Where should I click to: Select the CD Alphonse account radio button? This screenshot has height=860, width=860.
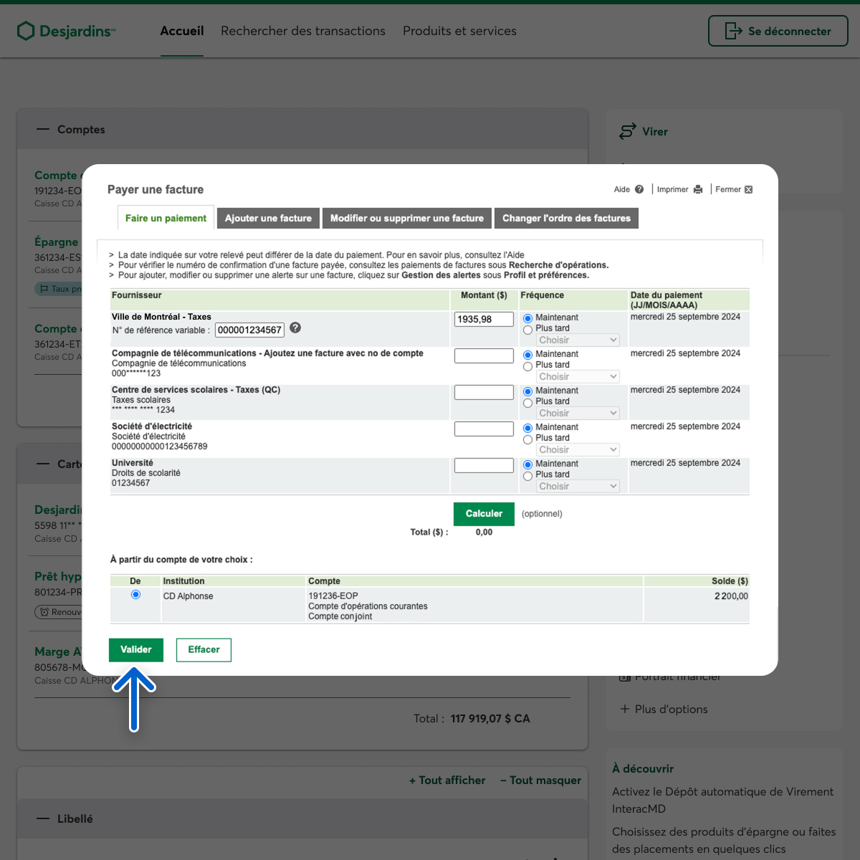pos(135,595)
